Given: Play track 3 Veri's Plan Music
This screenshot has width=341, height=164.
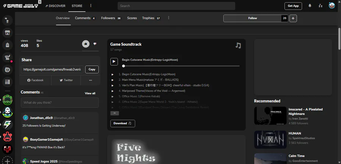Looking at the screenshot, I should tap(113, 85).
